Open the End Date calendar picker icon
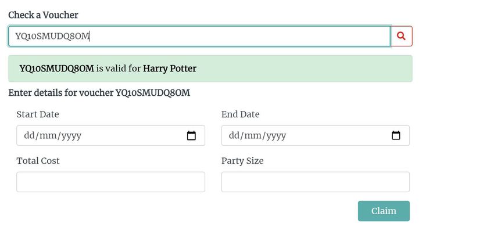 coord(396,135)
